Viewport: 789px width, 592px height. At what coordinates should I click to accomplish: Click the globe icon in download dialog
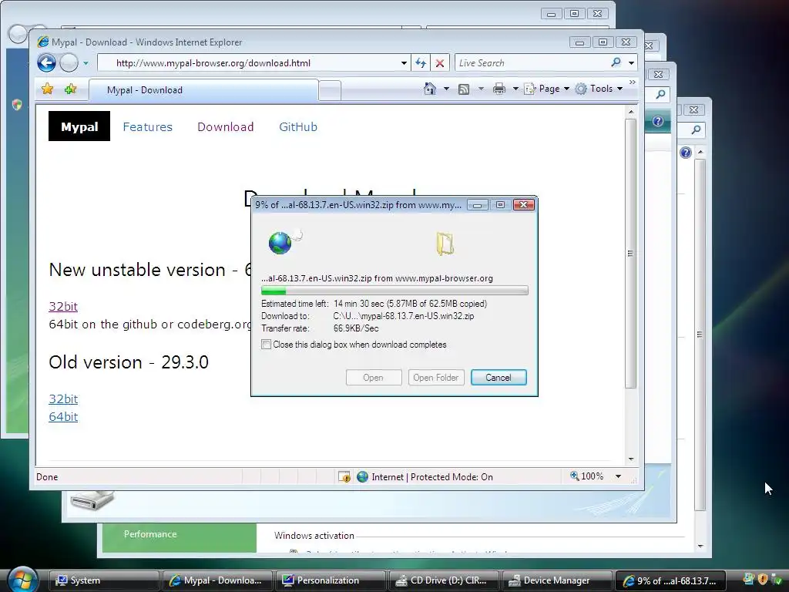280,243
